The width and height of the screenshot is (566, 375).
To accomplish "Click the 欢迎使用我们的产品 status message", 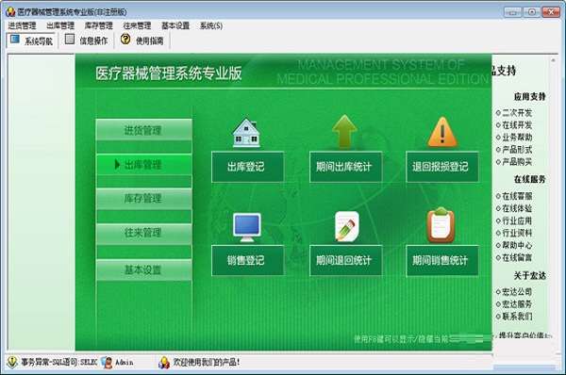I will point(206,362).
